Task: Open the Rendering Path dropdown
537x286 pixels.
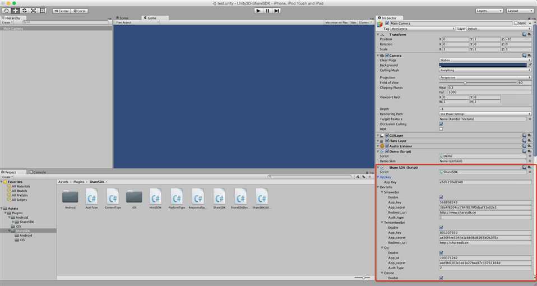Action: tap(485, 114)
